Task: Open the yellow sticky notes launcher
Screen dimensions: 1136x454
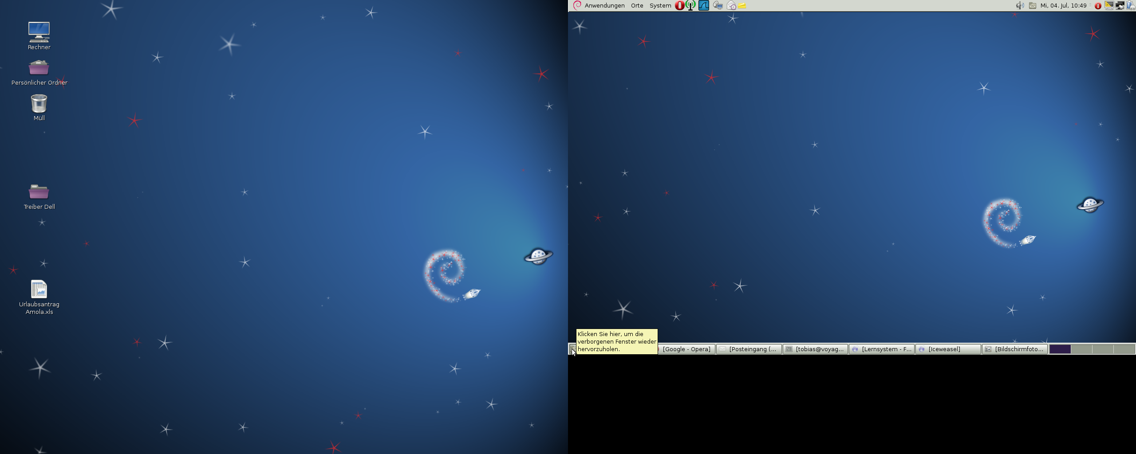Action: [743, 6]
